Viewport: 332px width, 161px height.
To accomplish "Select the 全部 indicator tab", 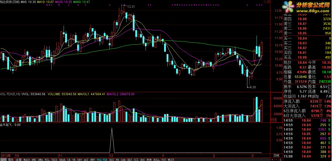I will click(19, 159).
